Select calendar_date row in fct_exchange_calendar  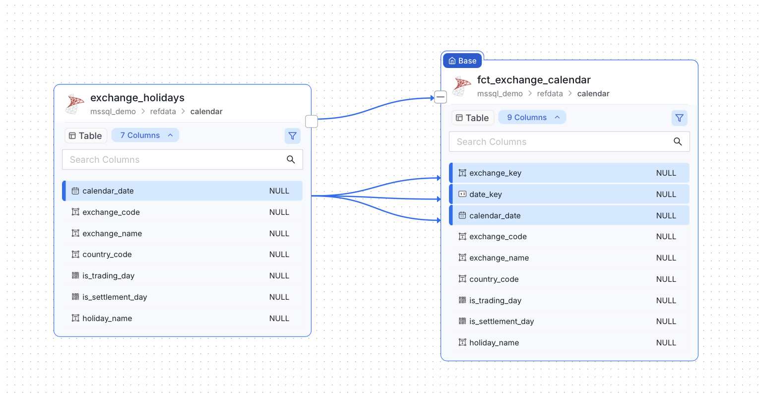569,215
